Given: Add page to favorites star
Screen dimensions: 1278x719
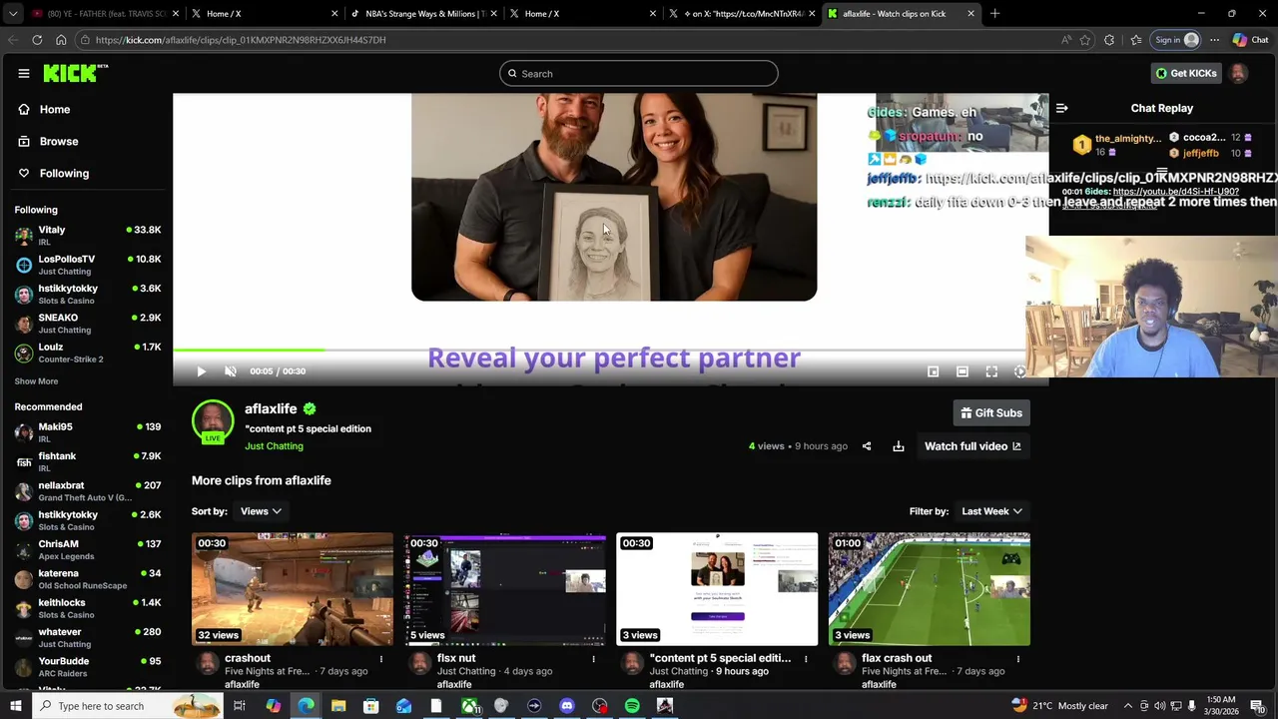Looking at the screenshot, I should pos(1085,40).
